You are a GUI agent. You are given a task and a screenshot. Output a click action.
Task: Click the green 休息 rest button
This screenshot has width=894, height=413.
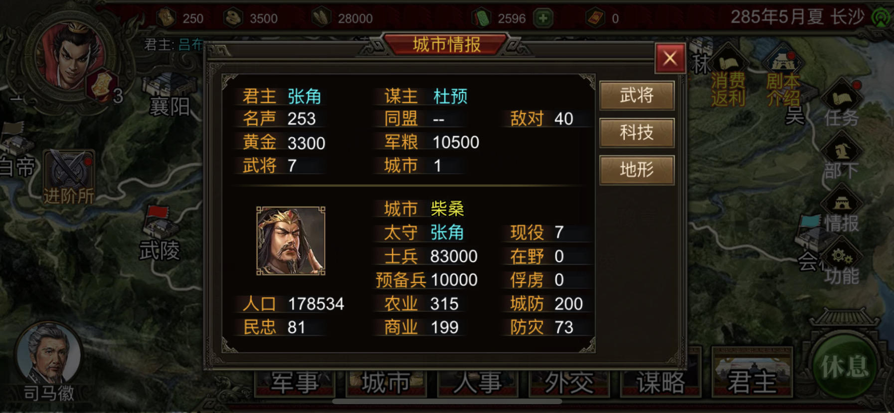pos(844,367)
